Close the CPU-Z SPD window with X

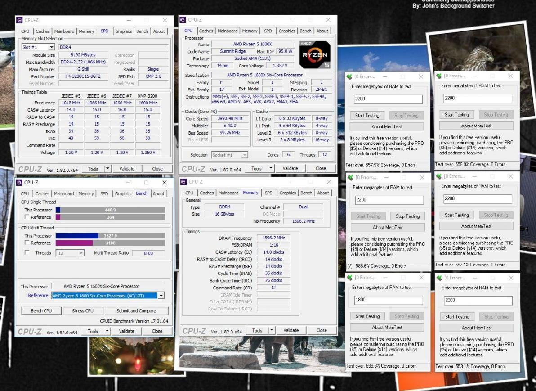(165, 20)
